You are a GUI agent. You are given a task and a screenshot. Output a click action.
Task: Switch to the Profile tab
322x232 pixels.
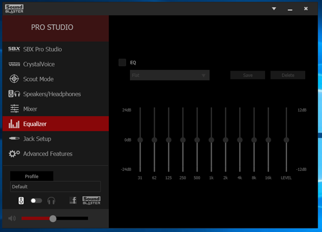click(x=32, y=176)
